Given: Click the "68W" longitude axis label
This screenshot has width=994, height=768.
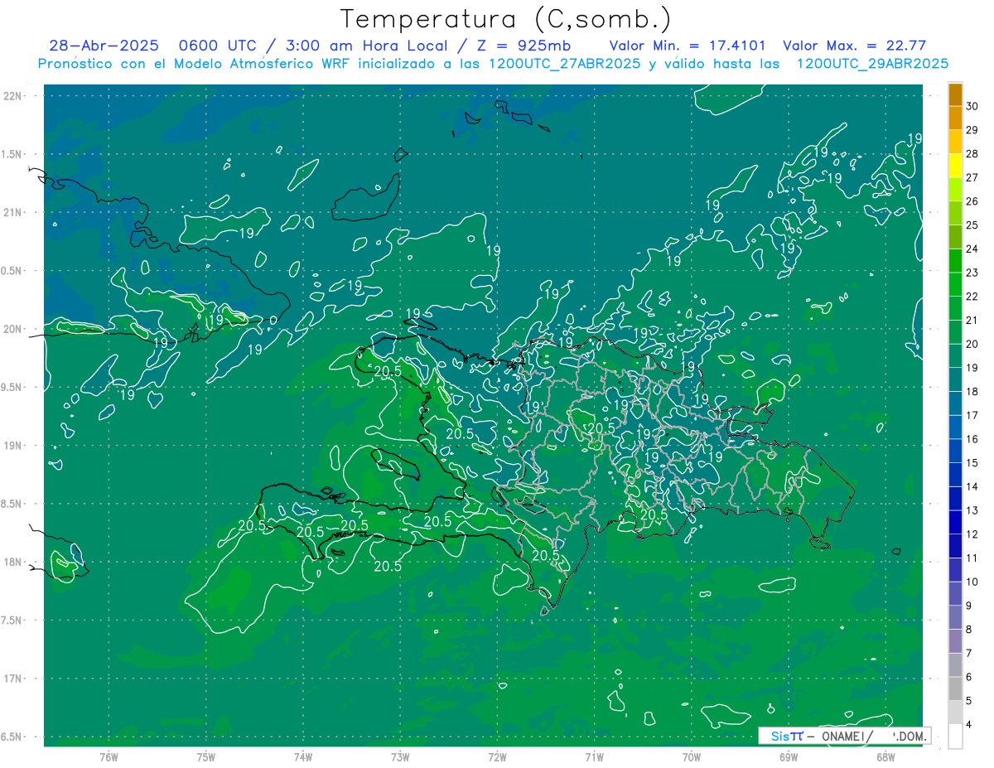Looking at the screenshot, I should tap(885, 757).
